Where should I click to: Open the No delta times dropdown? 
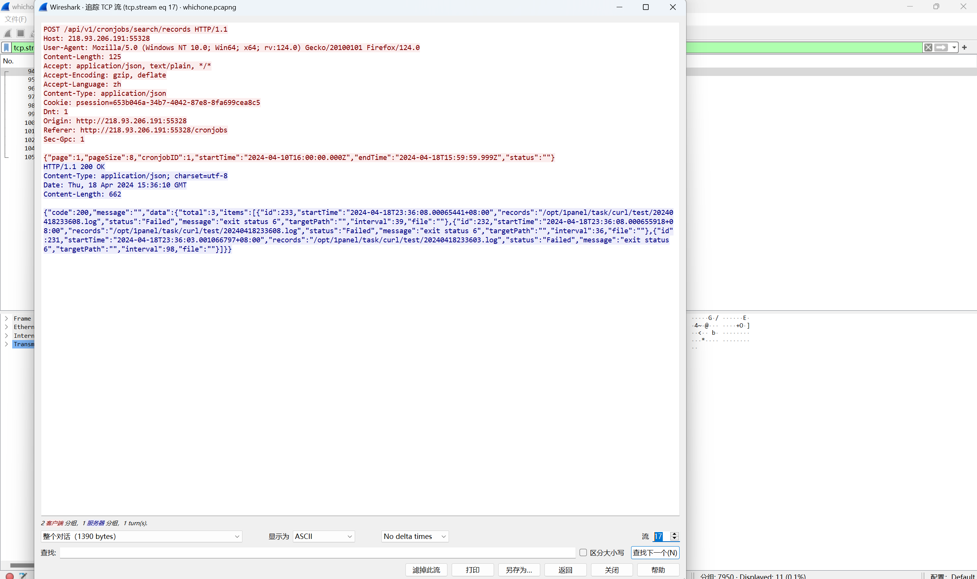click(x=415, y=537)
